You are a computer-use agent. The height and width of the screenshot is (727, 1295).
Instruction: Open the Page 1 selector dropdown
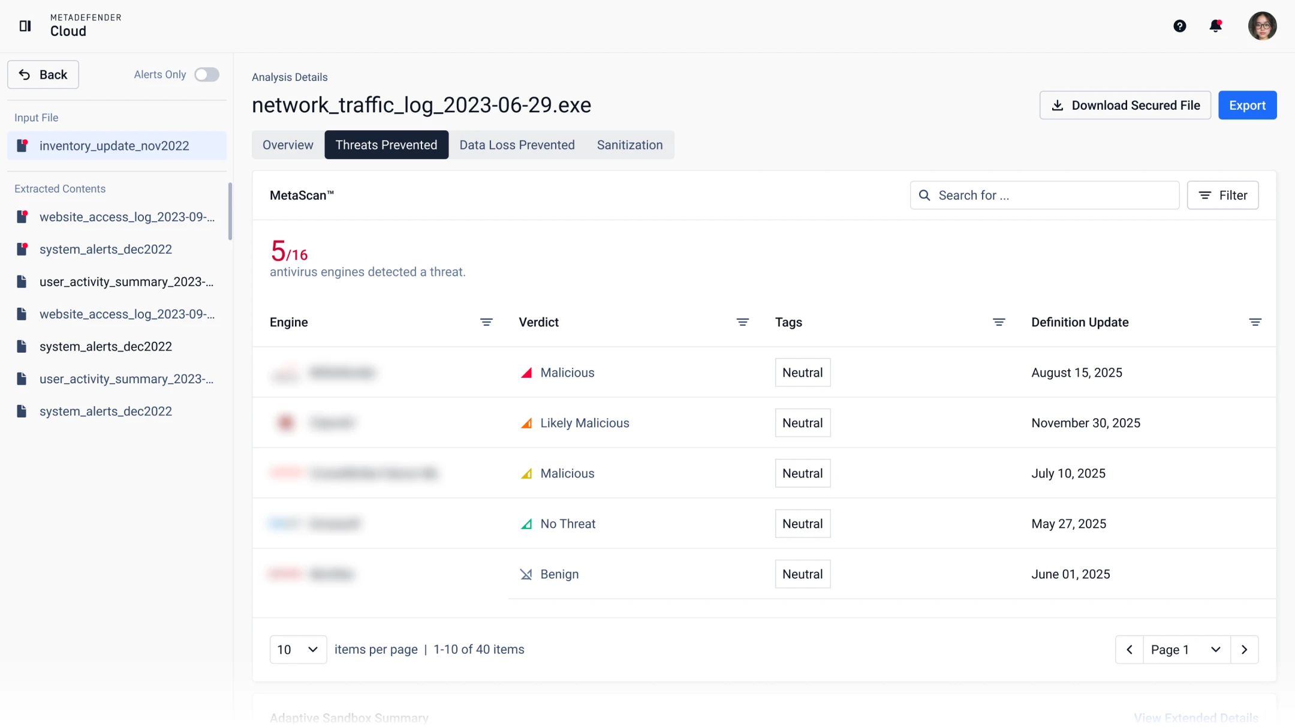click(1186, 650)
